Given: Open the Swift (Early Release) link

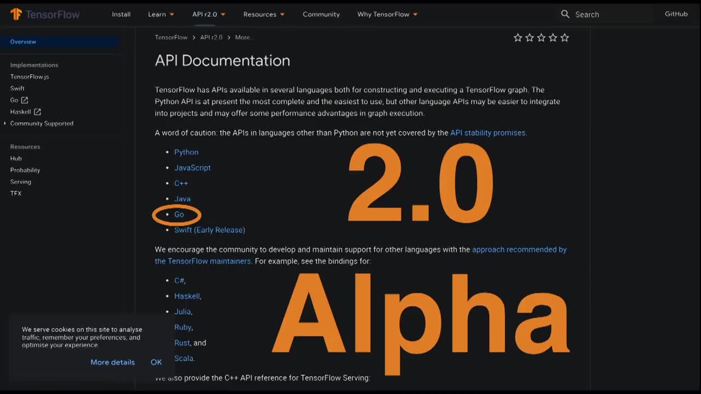Looking at the screenshot, I should point(210,230).
